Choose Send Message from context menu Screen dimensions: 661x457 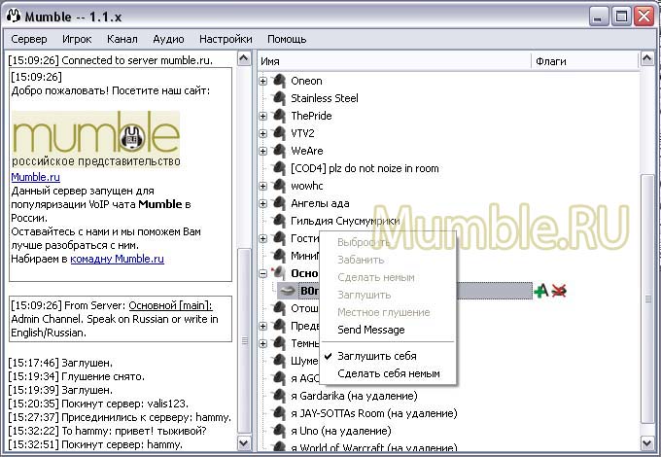click(x=370, y=330)
